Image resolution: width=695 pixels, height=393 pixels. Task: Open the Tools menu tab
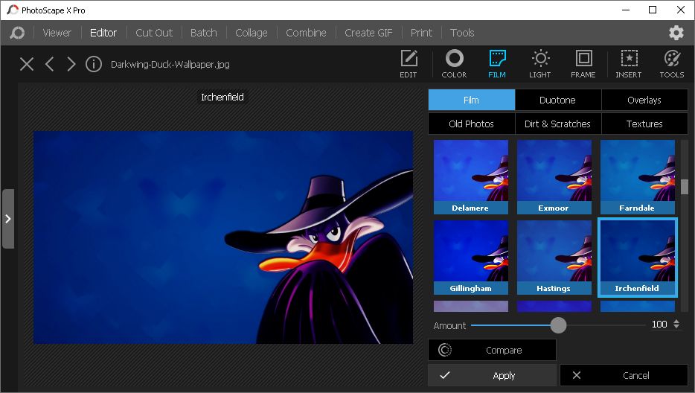[x=462, y=33]
